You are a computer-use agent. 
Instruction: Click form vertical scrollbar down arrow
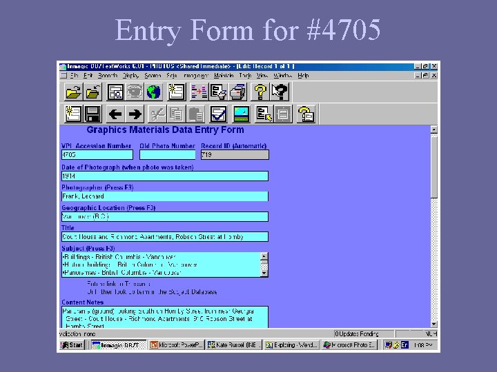pos(434,324)
